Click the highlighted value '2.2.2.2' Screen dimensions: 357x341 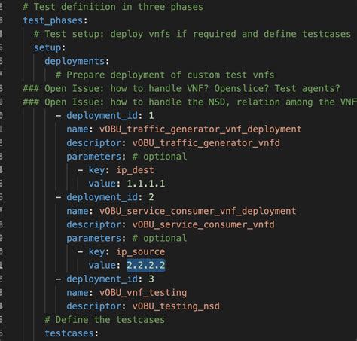(x=146, y=265)
